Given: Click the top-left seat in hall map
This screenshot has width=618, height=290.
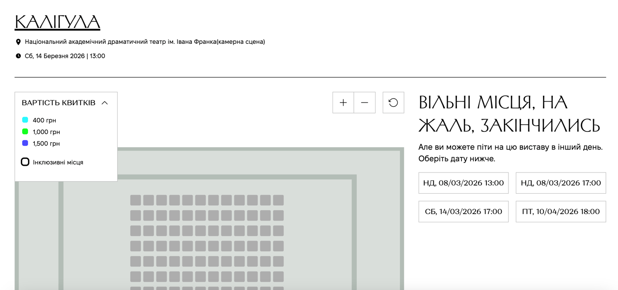Looking at the screenshot, I should tap(135, 200).
